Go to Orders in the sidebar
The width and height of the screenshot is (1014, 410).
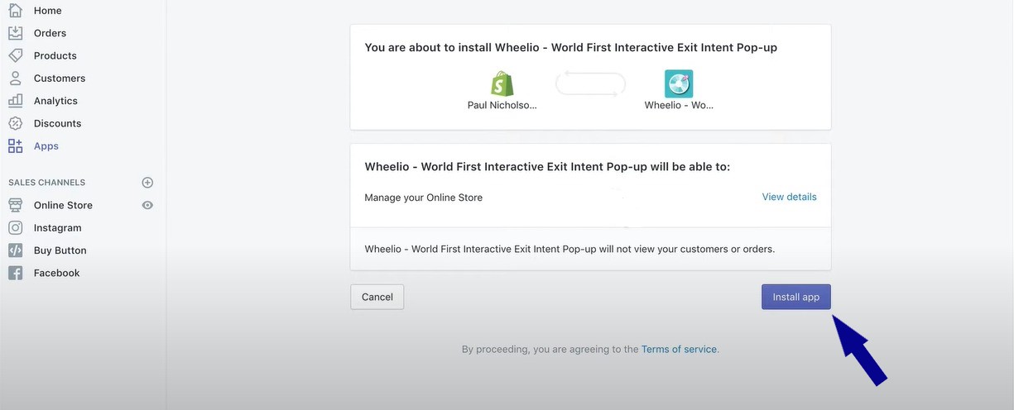[50, 33]
